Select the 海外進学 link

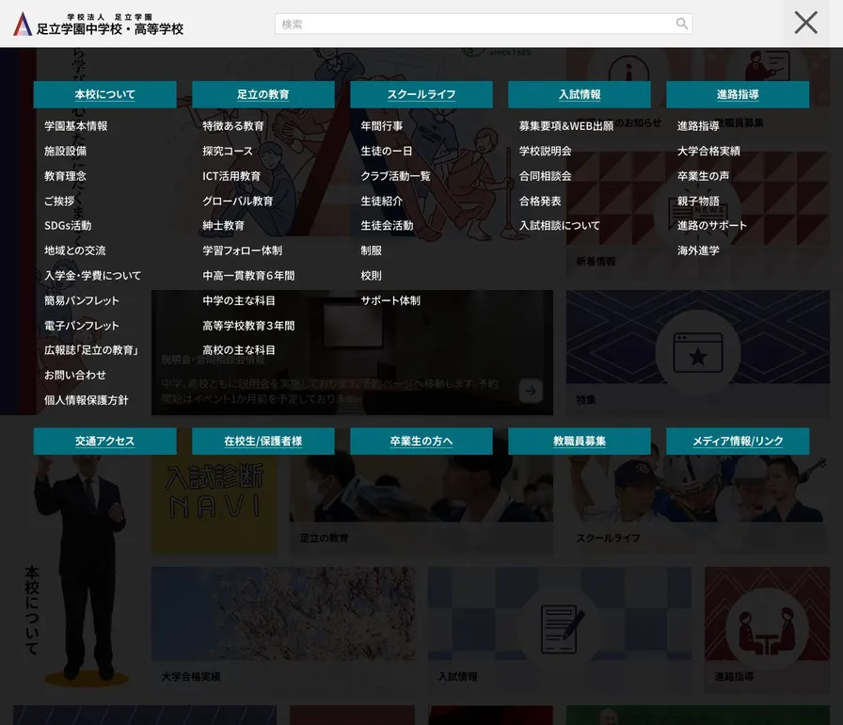pos(698,250)
